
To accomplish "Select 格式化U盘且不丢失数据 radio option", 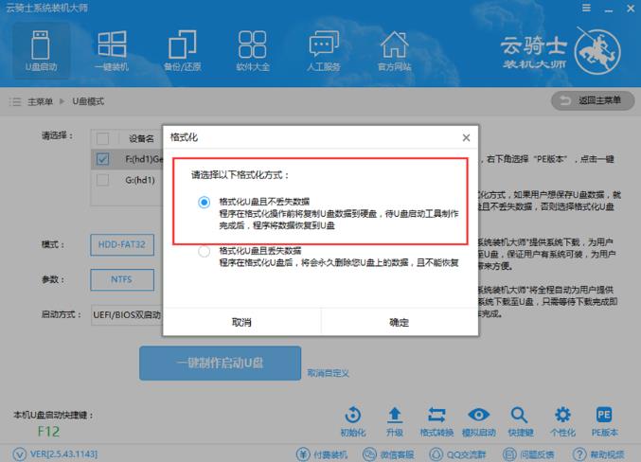I will pyautogui.click(x=204, y=202).
